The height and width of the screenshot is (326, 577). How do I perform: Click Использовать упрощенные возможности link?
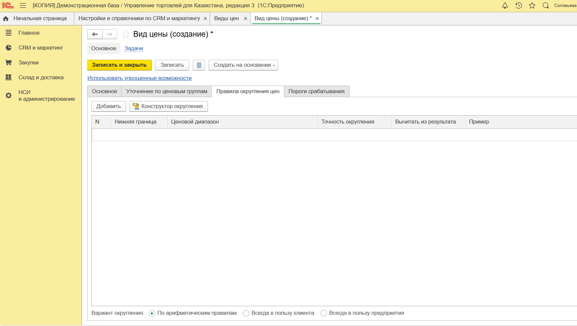coord(139,78)
